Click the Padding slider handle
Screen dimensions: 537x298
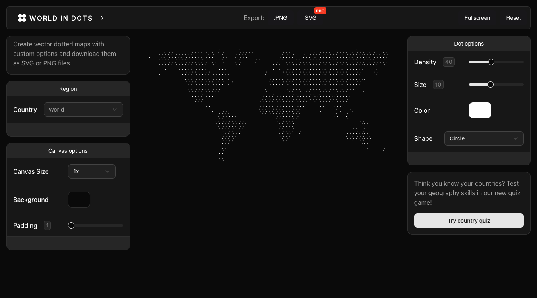pyautogui.click(x=71, y=225)
